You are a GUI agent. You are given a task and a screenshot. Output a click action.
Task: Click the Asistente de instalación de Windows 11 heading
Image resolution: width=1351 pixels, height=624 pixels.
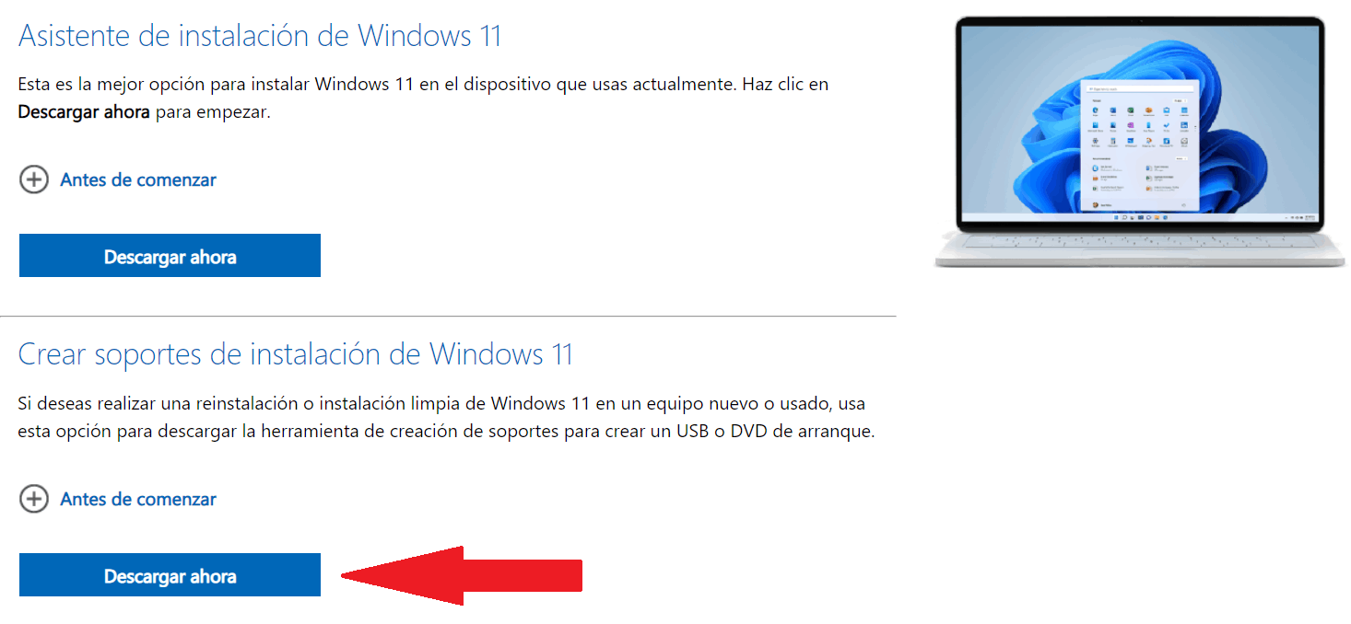(260, 35)
